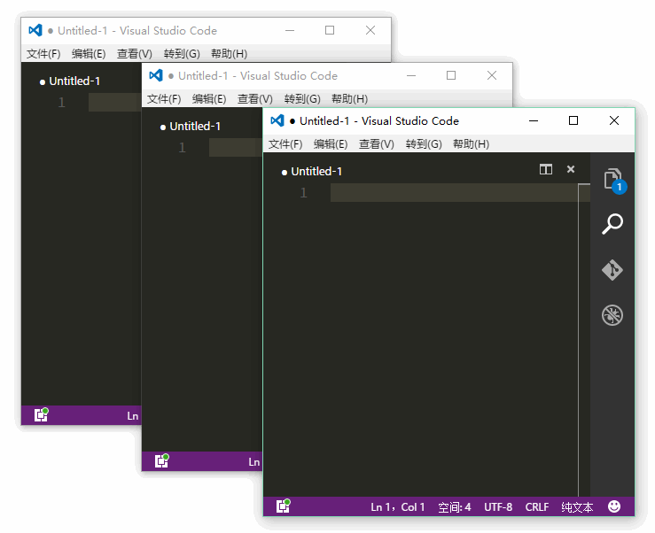
Task: Change encoding via UTF-8 status item
Action: pos(498,506)
